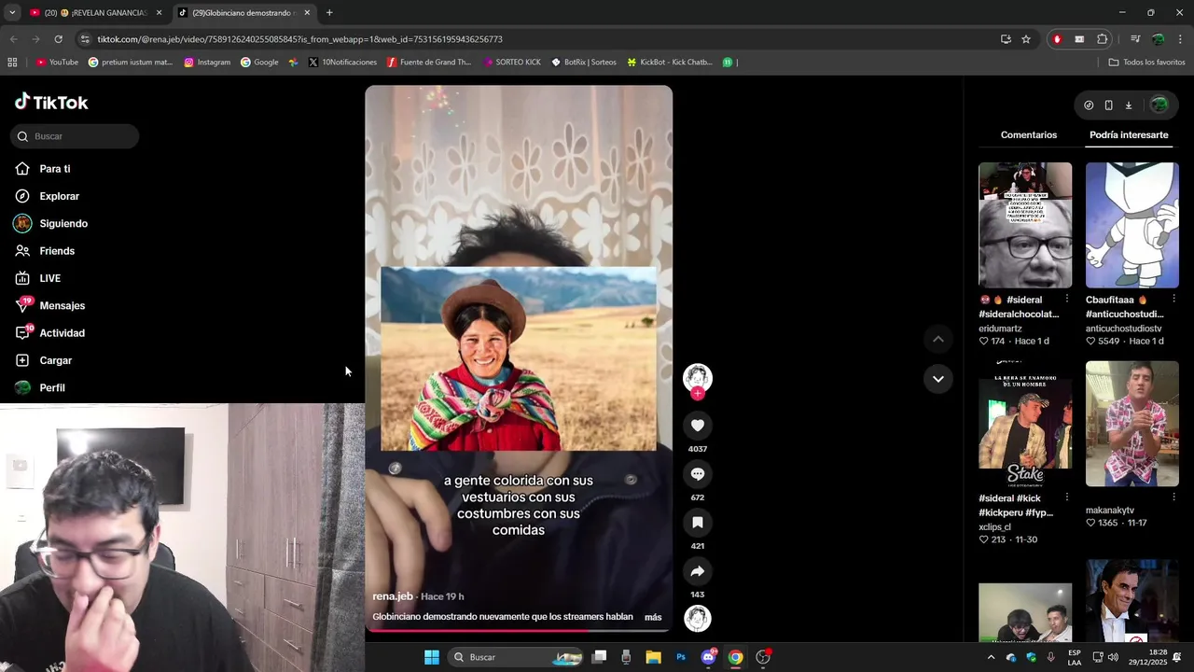Share the video with the arrow icon
The height and width of the screenshot is (672, 1194).
point(698,571)
